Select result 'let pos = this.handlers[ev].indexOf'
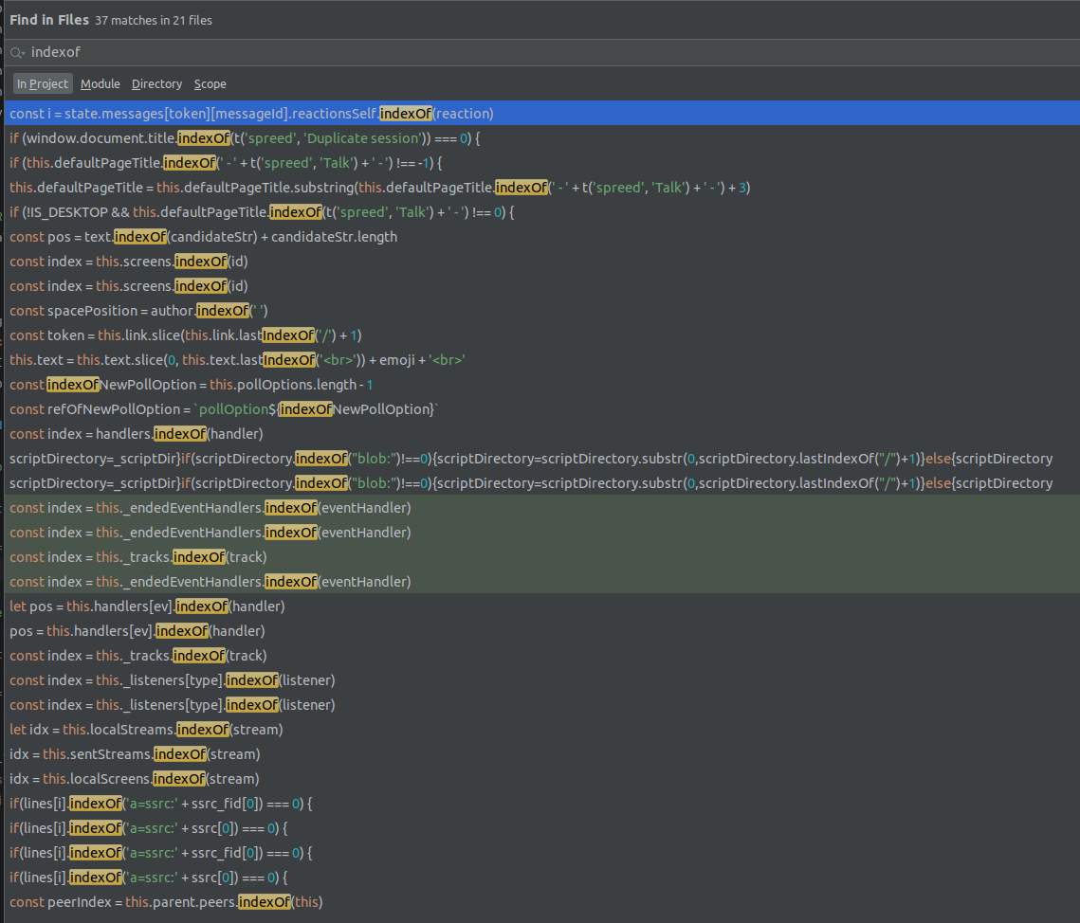Image resolution: width=1080 pixels, height=923 pixels. click(x=542, y=606)
